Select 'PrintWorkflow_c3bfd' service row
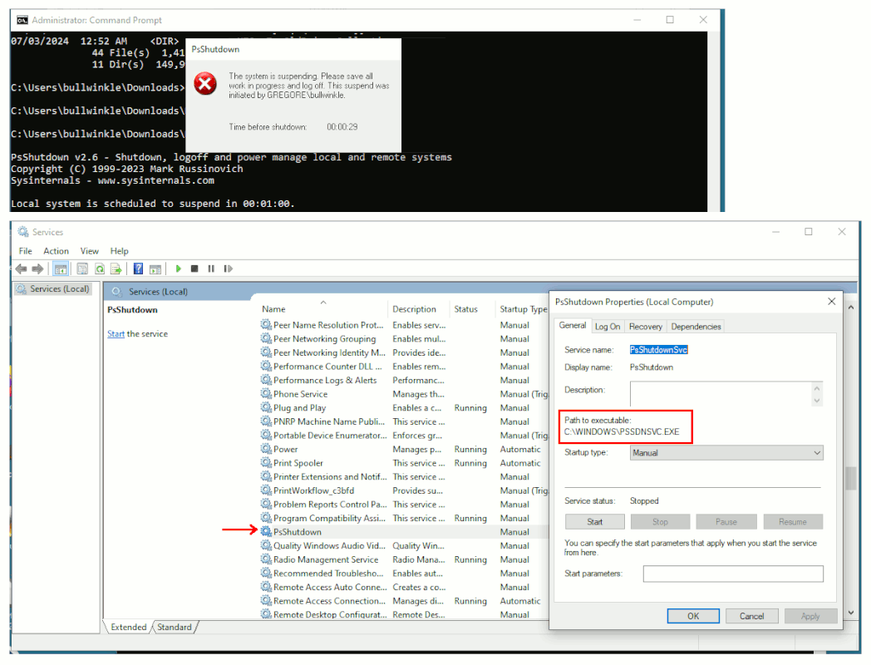This screenshot has height=665, width=871. (405, 490)
